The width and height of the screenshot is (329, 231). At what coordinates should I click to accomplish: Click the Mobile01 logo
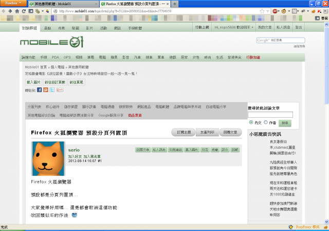[x=52, y=42]
